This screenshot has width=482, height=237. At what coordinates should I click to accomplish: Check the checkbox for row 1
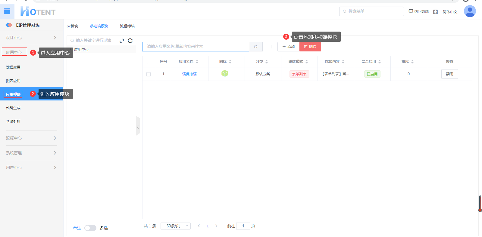coord(149,74)
